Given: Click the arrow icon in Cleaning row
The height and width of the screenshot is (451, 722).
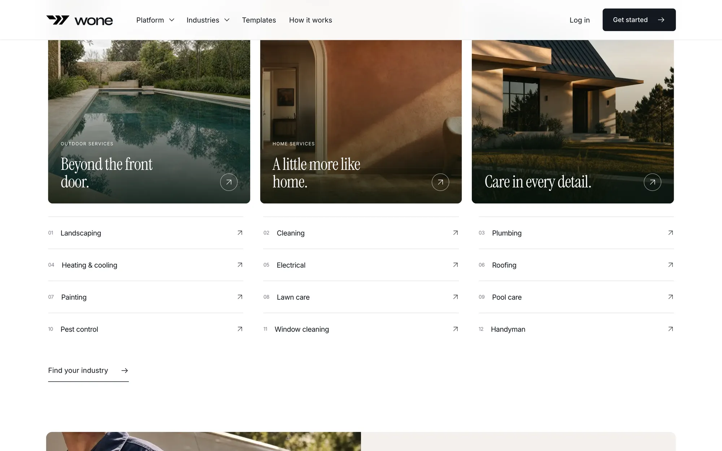Looking at the screenshot, I should [456, 233].
